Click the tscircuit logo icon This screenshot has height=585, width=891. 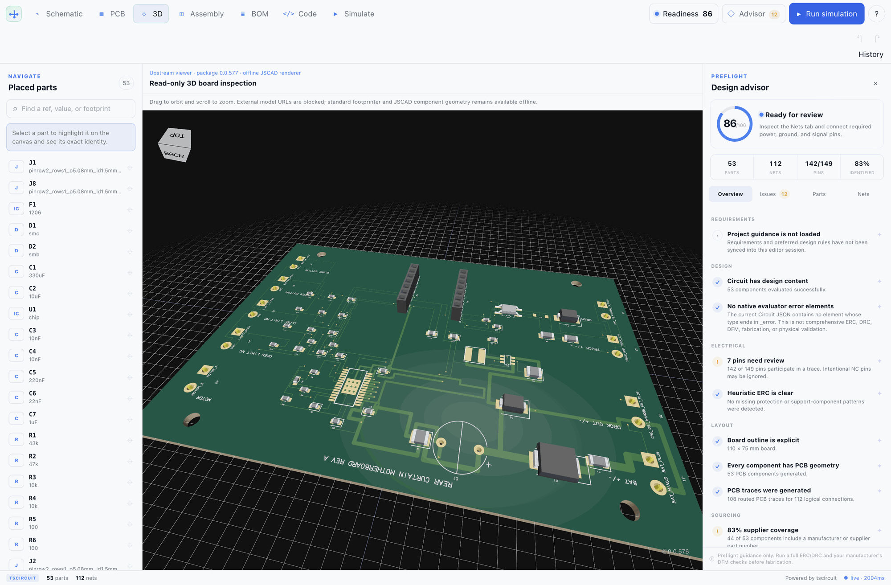pyautogui.click(x=14, y=14)
